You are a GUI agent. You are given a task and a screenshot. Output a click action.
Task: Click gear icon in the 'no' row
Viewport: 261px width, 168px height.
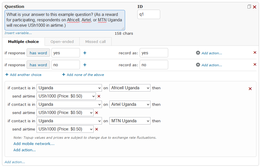click(198, 65)
